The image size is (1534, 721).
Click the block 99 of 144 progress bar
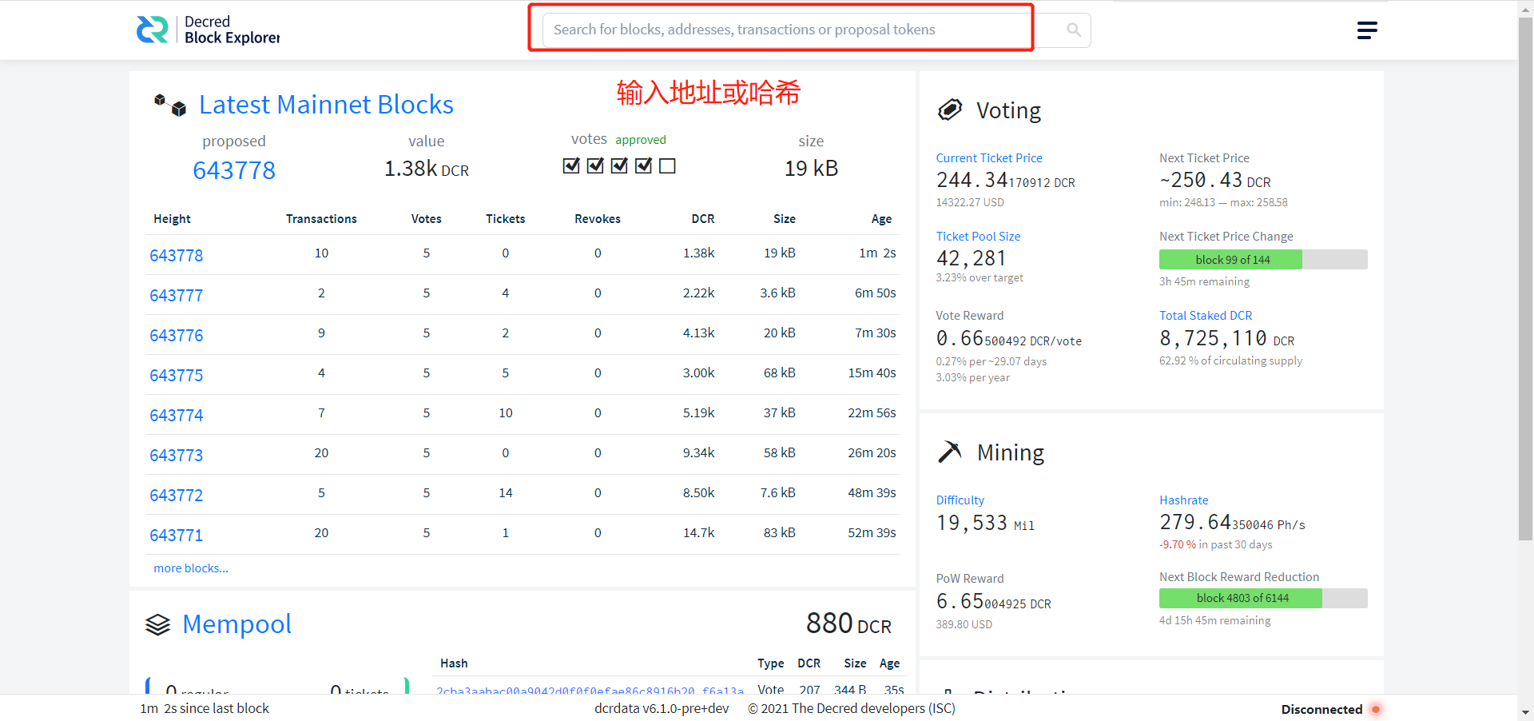tap(1263, 260)
